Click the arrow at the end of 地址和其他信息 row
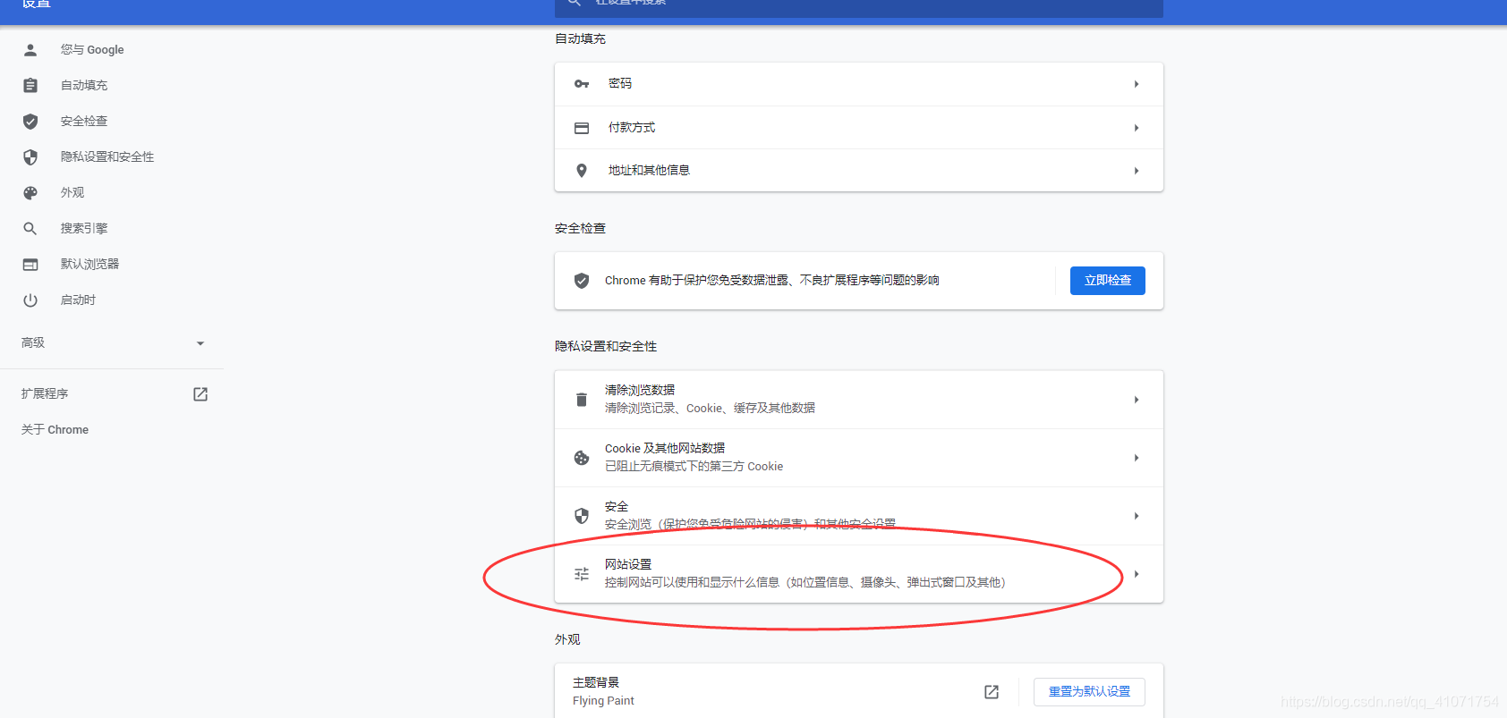 1137,171
